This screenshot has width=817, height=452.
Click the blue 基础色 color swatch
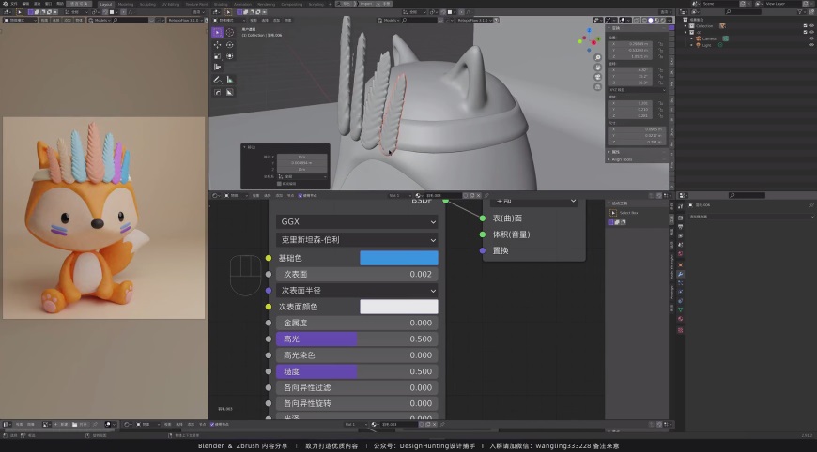point(398,258)
